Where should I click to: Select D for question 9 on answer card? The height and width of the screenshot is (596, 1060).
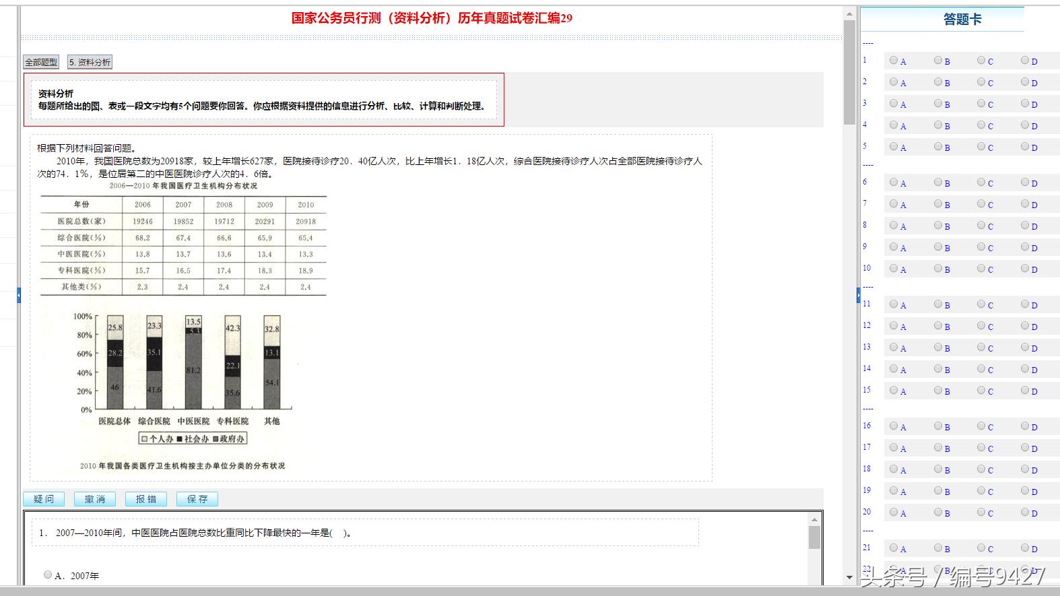1025,246
